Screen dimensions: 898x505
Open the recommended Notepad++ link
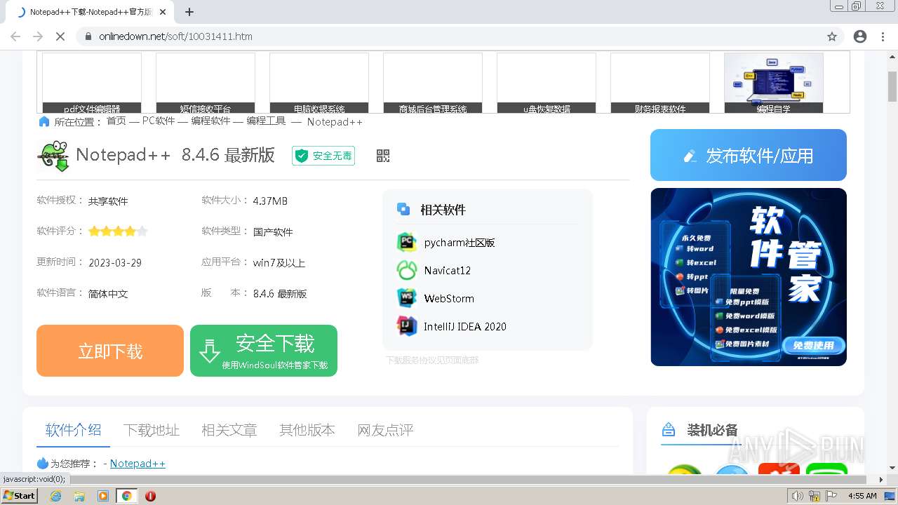[x=138, y=464]
